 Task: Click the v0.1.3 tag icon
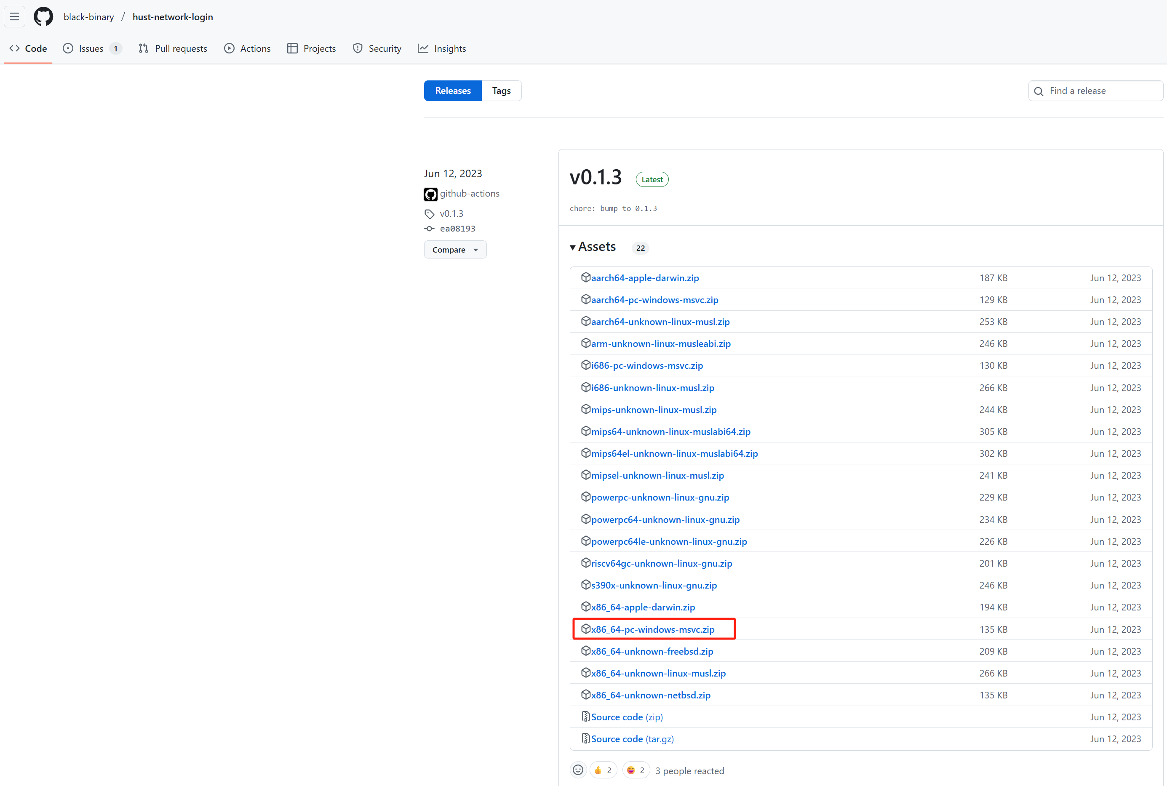pyautogui.click(x=429, y=214)
